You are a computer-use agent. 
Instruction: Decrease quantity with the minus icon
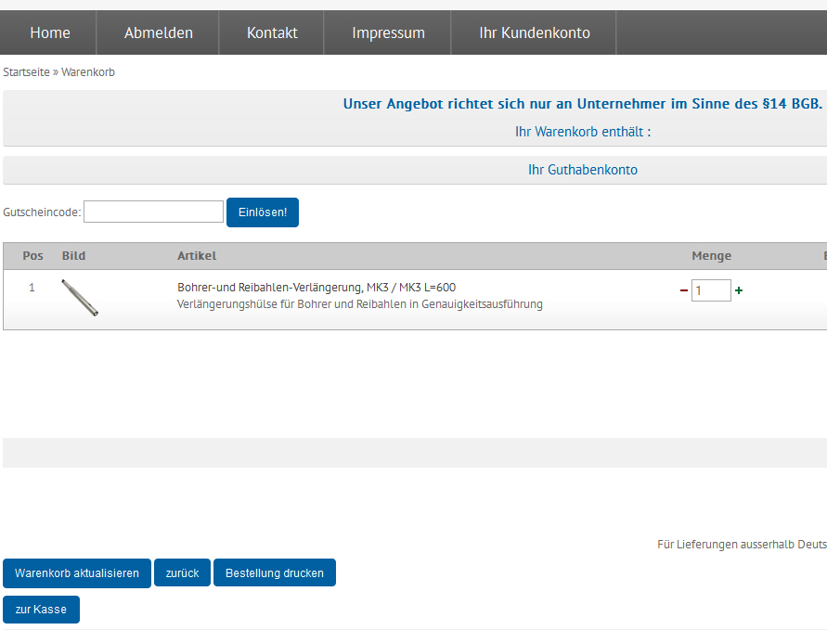pyautogui.click(x=684, y=290)
